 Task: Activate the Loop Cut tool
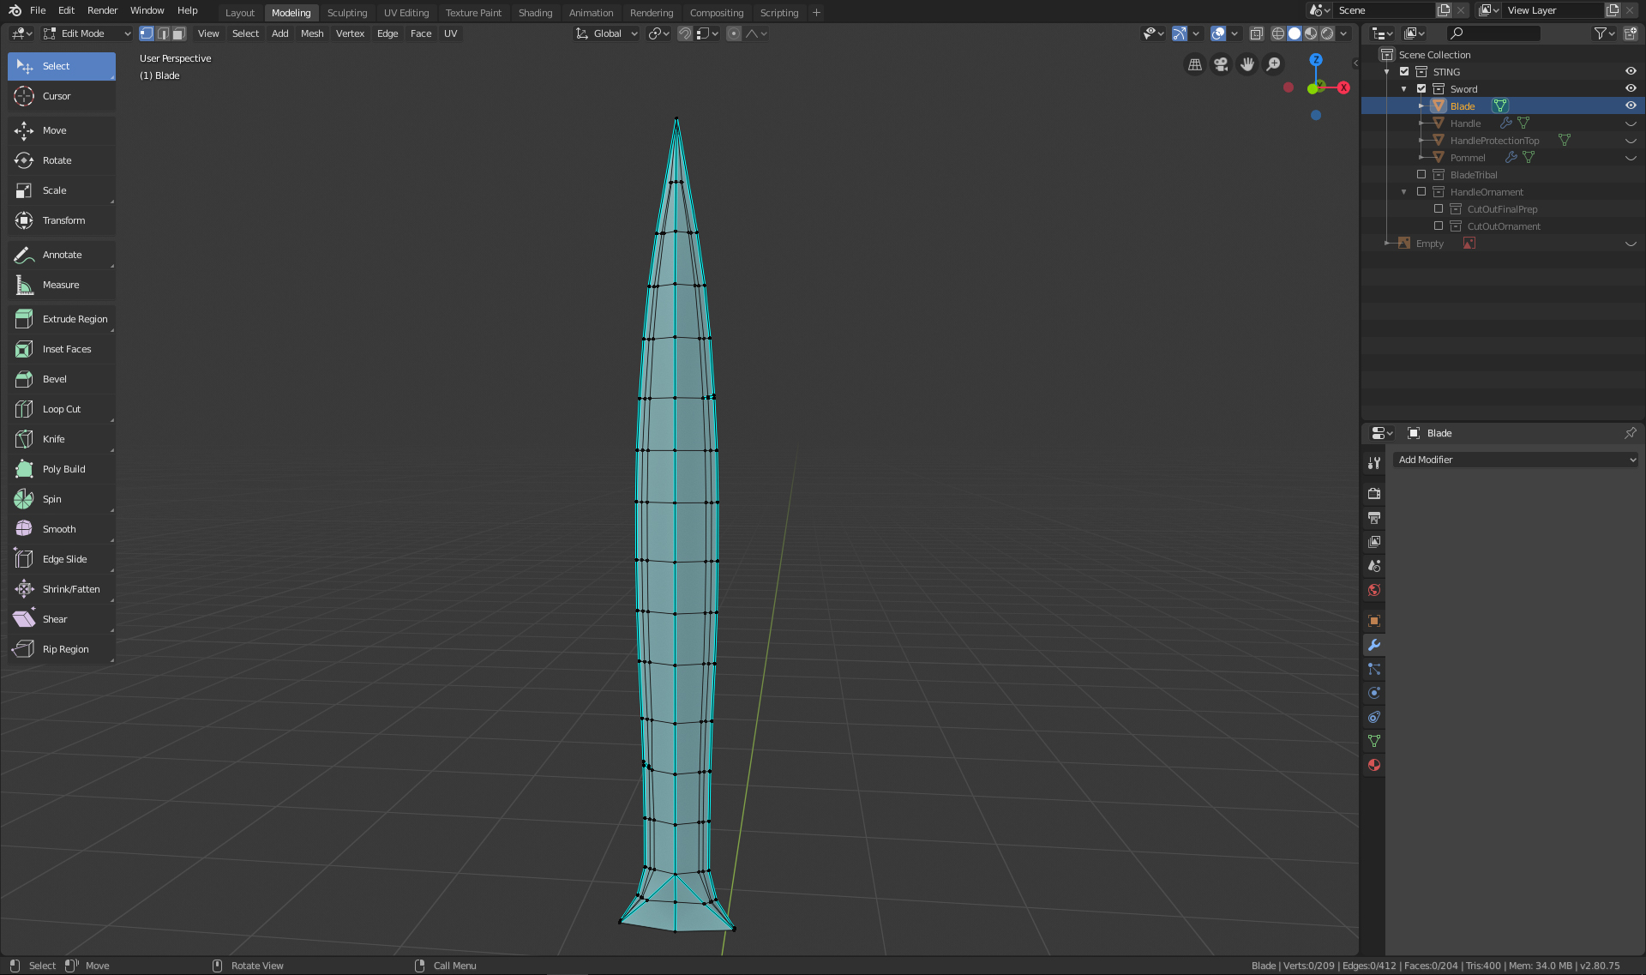pyautogui.click(x=61, y=409)
